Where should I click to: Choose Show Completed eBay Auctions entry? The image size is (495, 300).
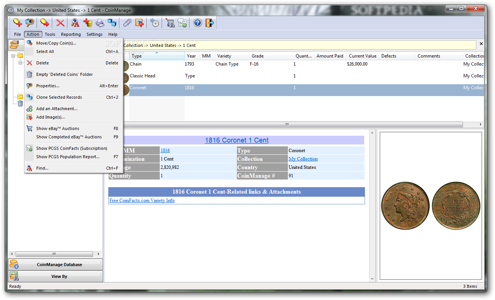74,137
